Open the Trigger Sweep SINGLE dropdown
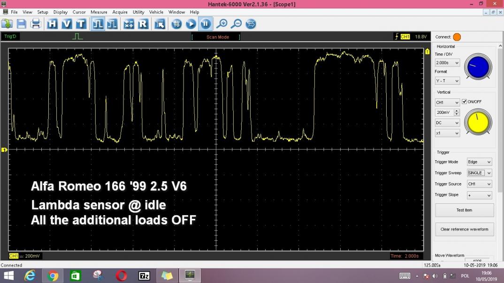This screenshot has height=283, width=504. pos(479,173)
